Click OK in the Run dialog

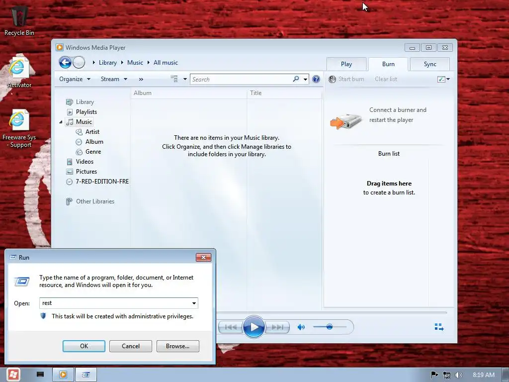coord(84,346)
